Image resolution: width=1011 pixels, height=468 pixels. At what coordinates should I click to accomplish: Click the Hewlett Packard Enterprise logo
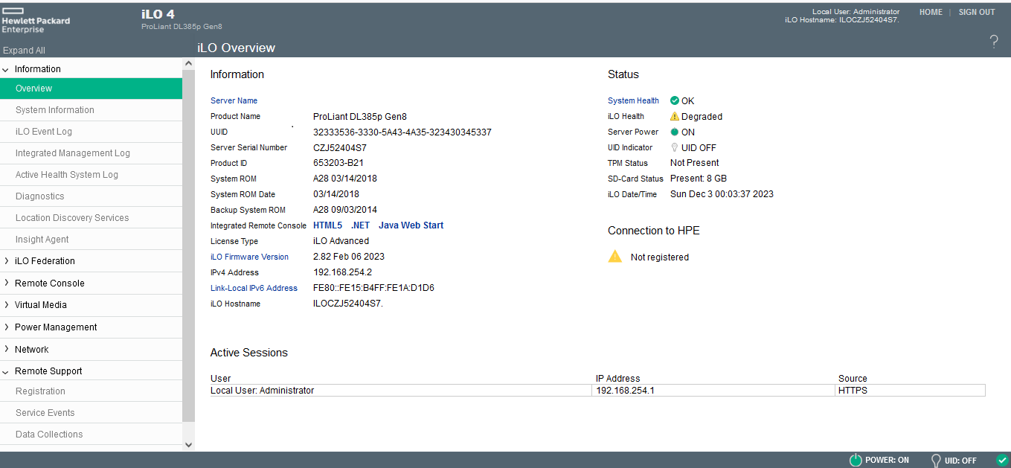click(x=36, y=22)
